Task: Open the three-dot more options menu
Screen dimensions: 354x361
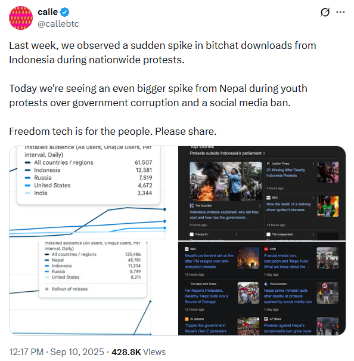Action: (x=340, y=12)
